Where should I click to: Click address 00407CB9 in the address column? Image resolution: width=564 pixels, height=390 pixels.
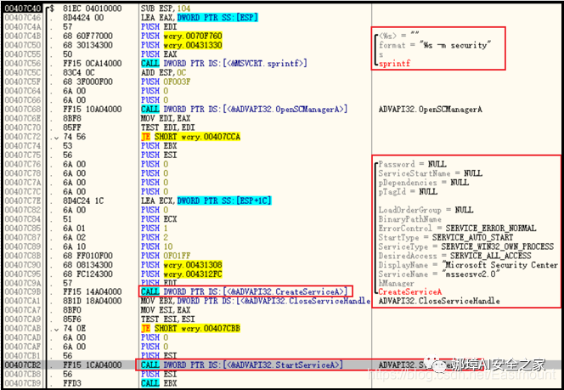pyautogui.click(x=24, y=383)
